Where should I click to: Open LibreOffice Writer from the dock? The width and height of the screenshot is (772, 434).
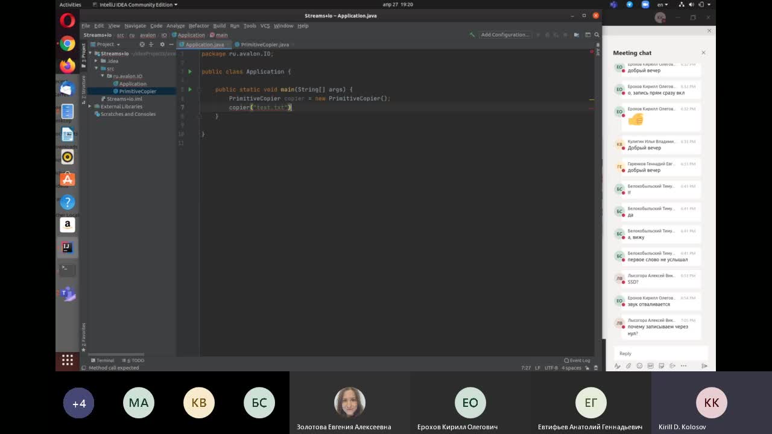[x=68, y=134]
